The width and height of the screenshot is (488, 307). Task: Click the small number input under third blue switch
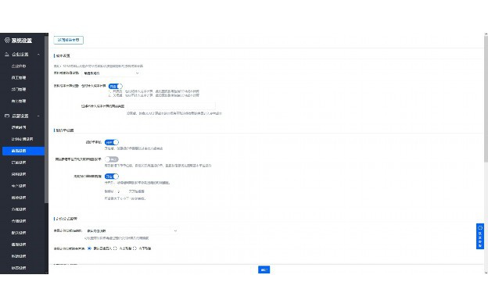(120, 191)
